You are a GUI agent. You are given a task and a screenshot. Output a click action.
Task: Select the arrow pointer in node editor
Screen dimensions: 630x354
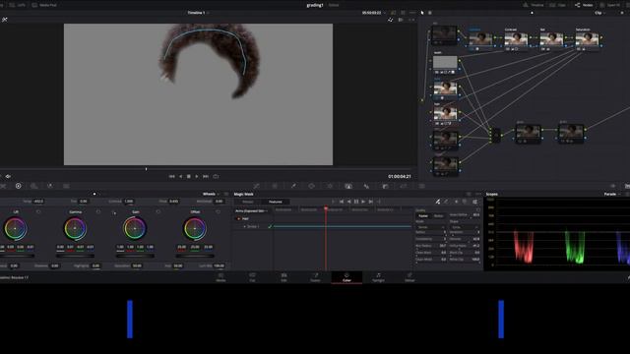point(422,13)
